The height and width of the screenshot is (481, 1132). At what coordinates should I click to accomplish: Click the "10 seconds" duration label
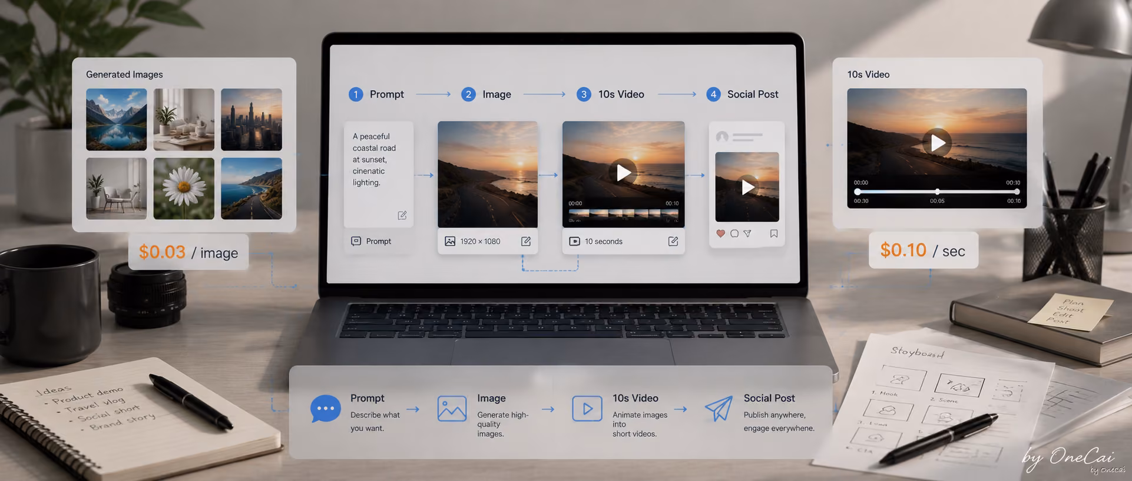click(x=604, y=241)
